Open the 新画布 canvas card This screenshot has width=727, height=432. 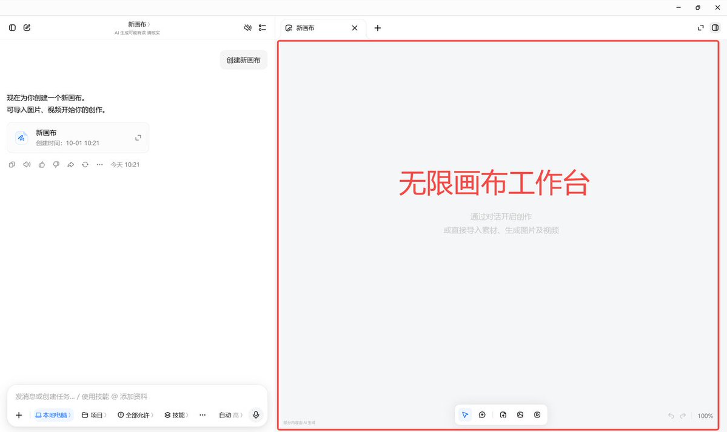pos(78,138)
